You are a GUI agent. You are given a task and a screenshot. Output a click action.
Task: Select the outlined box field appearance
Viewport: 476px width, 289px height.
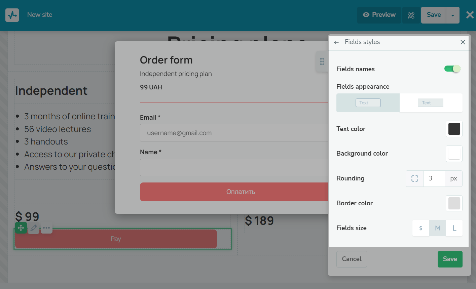point(368,103)
